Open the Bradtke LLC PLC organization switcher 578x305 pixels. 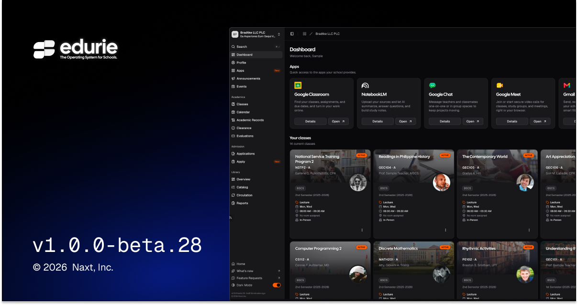pos(256,34)
